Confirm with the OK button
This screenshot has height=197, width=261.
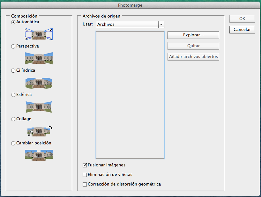[242, 19]
